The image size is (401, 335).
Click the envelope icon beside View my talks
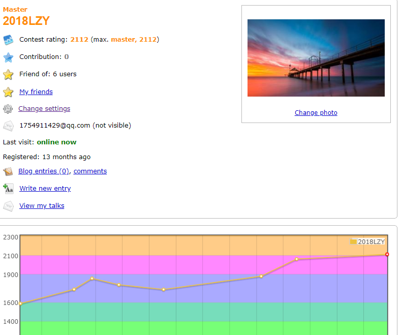[8, 206]
